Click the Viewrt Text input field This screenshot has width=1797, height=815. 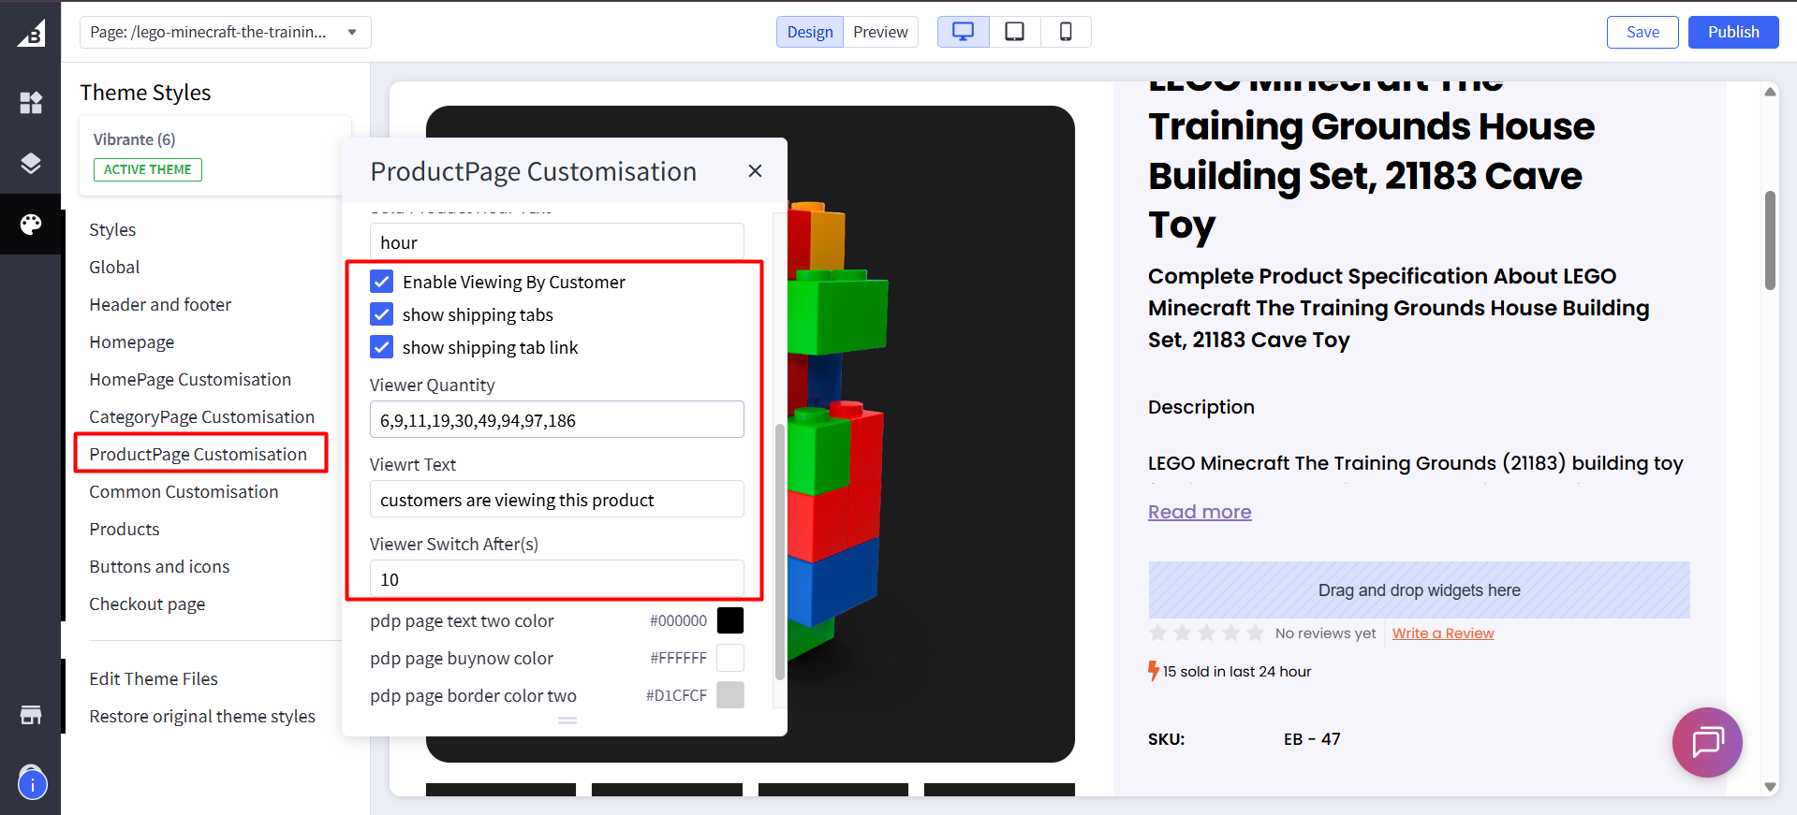click(x=557, y=499)
